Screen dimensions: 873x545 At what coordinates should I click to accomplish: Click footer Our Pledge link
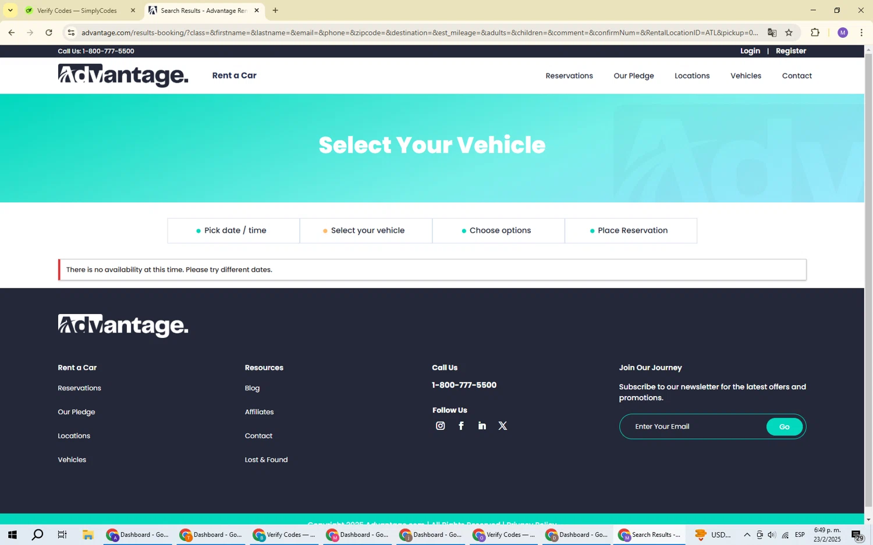coord(76,412)
